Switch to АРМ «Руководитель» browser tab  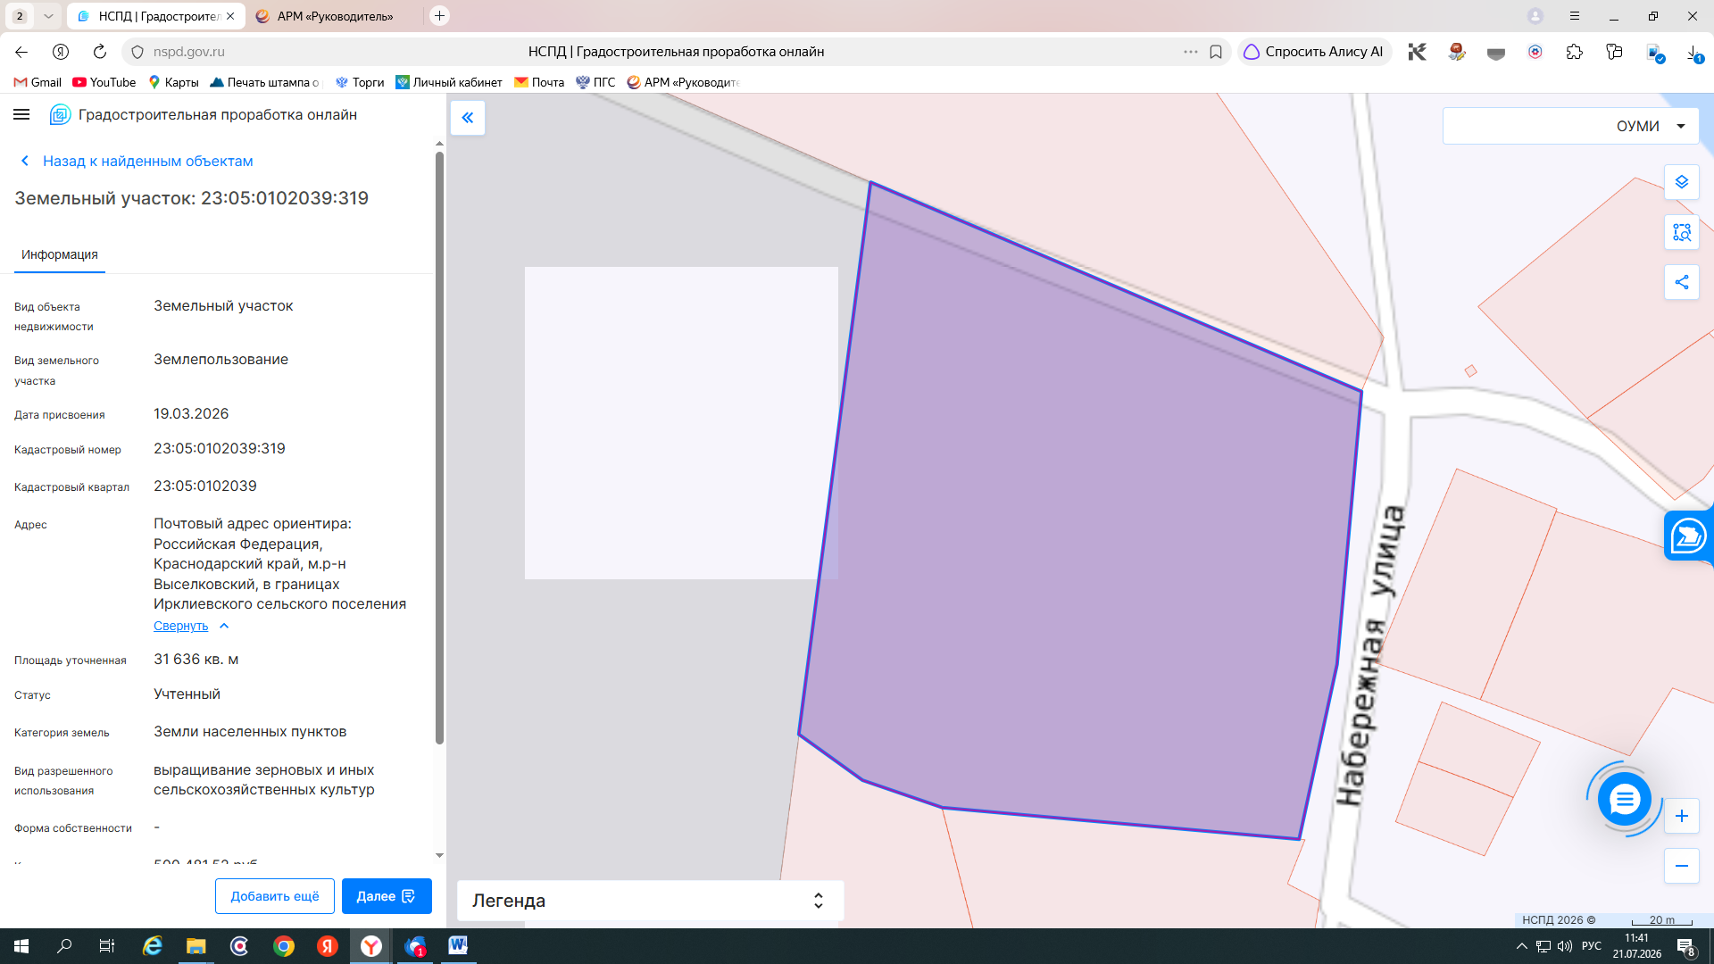click(335, 16)
